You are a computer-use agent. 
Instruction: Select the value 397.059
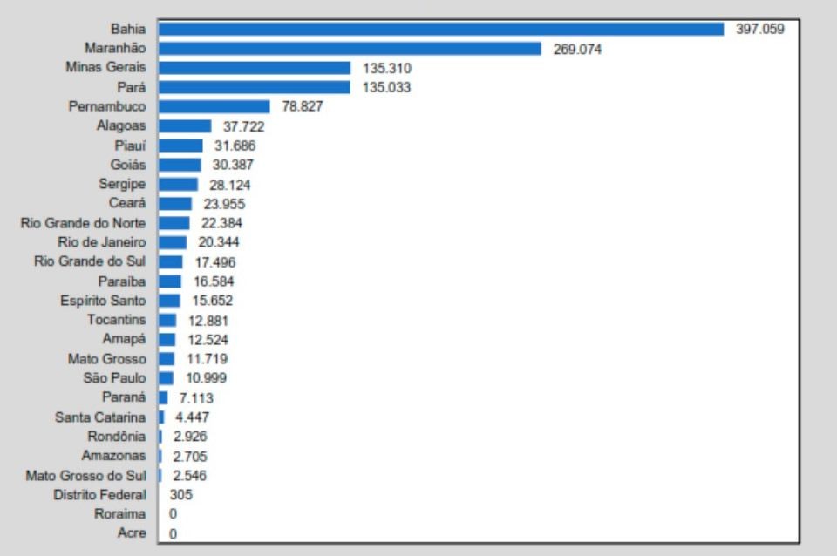[760, 30]
